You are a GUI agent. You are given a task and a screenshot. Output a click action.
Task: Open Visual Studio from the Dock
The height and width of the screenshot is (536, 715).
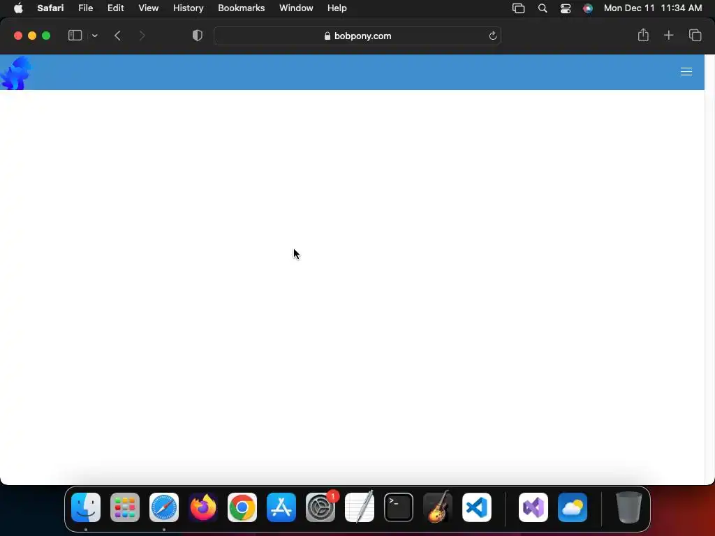click(533, 507)
